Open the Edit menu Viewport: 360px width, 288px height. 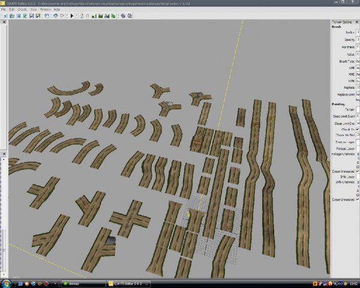12,10
